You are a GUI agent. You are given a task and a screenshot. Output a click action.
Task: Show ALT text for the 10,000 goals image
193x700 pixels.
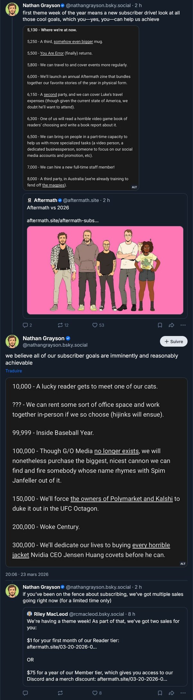click(x=183, y=564)
